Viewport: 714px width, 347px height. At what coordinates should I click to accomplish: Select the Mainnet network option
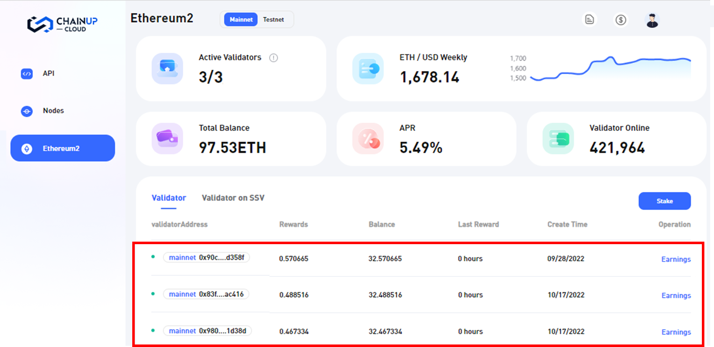[x=241, y=20]
